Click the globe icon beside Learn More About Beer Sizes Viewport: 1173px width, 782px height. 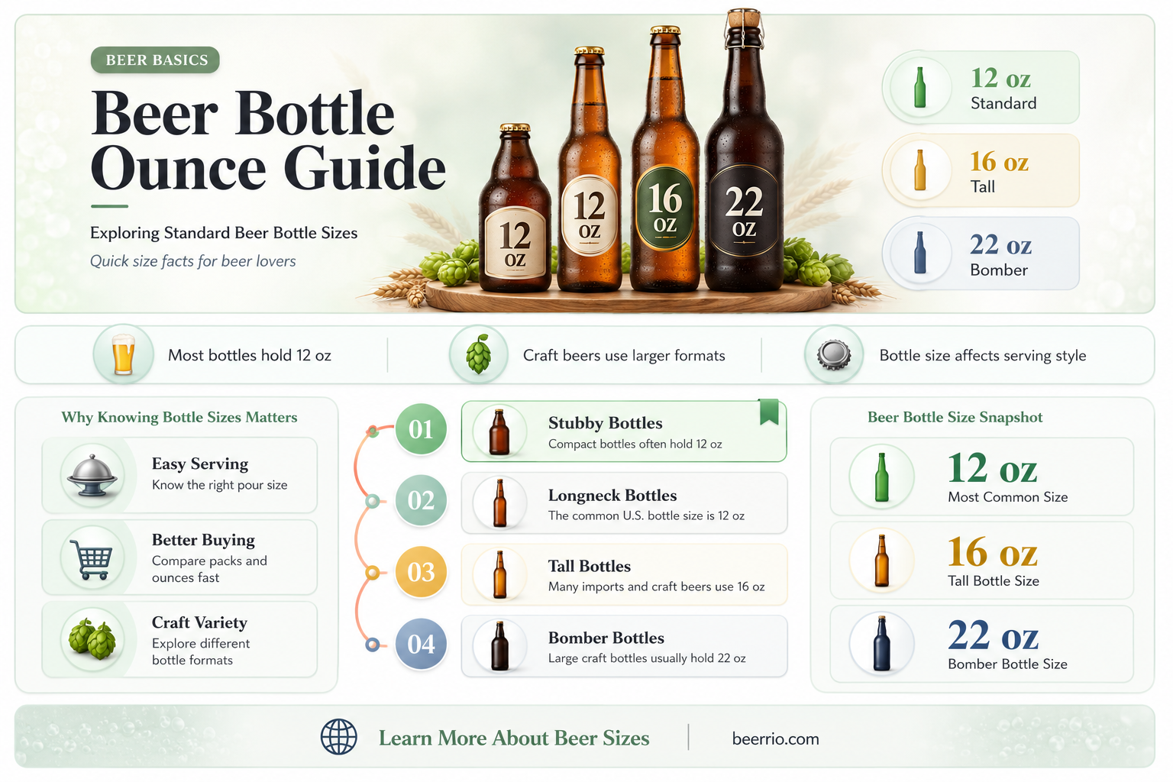point(338,738)
